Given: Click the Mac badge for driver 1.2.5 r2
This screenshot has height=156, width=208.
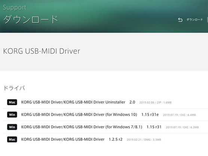Looking at the screenshot, I should (x=12, y=140).
